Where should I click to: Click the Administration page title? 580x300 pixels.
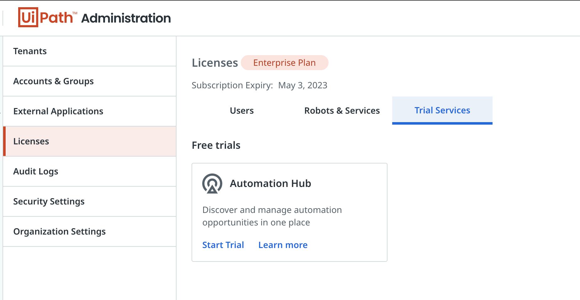point(126,18)
